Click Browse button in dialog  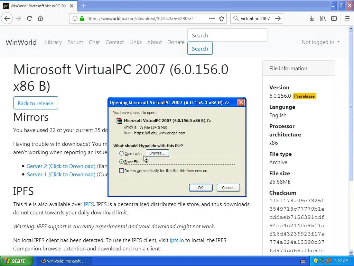157,153
